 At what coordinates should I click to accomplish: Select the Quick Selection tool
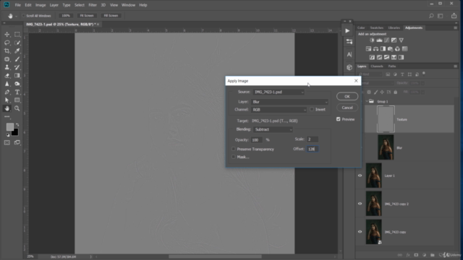coord(17,43)
